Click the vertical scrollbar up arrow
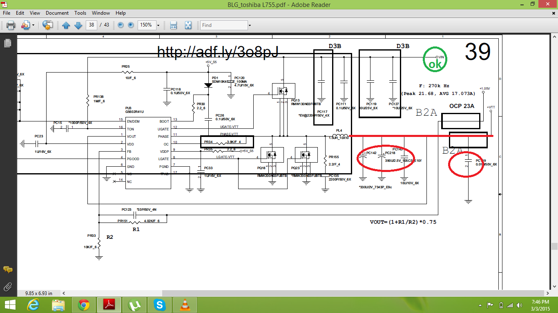The height and width of the screenshot is (313, 558). [x=554, y=37]
